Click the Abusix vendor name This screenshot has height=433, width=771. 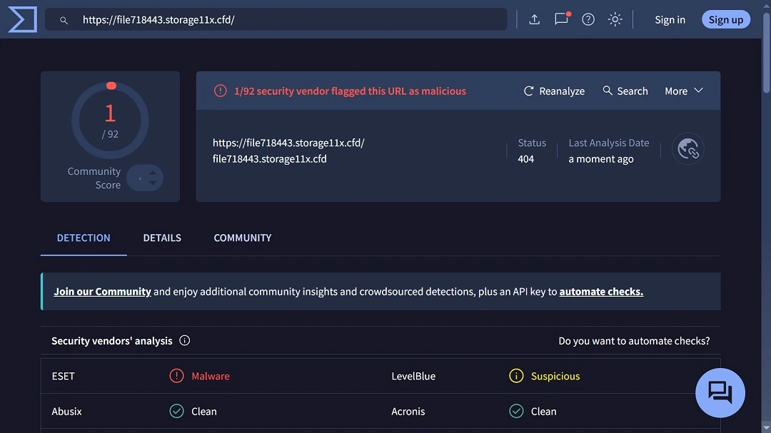pos(66,412)
